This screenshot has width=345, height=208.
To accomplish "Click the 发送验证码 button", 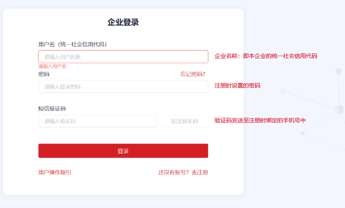I will point(185,121).
